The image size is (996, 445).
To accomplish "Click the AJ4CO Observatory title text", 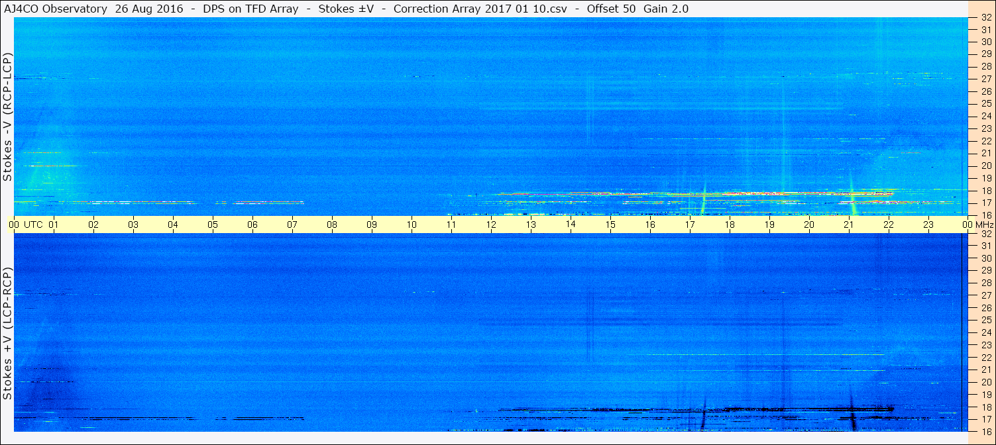I will [56, 9].
